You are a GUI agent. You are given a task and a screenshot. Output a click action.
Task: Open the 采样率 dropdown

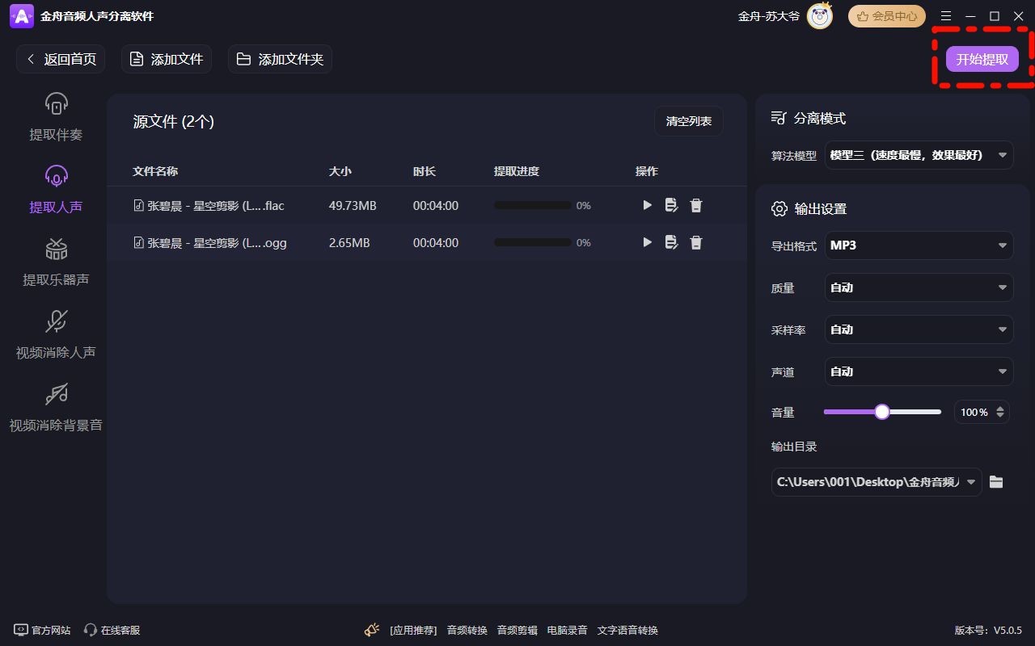[x=919, y=329]
